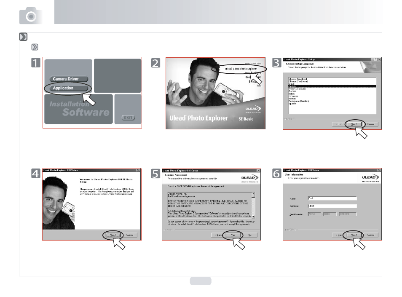The width and height of the screenshot is (402, 297).
Task: Click the Camera Driver button in installer
Action: pyautogui.click(x=69, y=79)
